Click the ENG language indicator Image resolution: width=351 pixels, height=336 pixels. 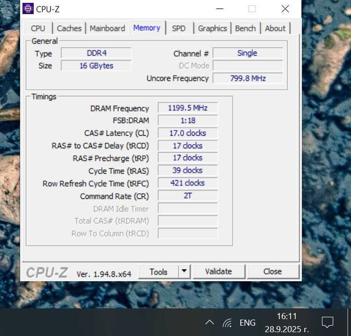click(x=247, y=323)
